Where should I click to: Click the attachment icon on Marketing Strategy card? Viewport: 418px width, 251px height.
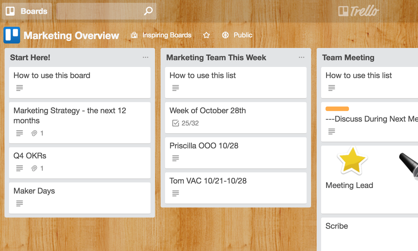tap(33, 133)
